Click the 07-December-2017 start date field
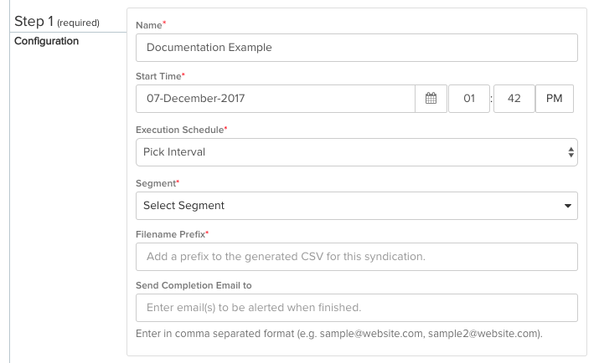The width and height of the screenshot is (599, 363). [x=276, y=99]
